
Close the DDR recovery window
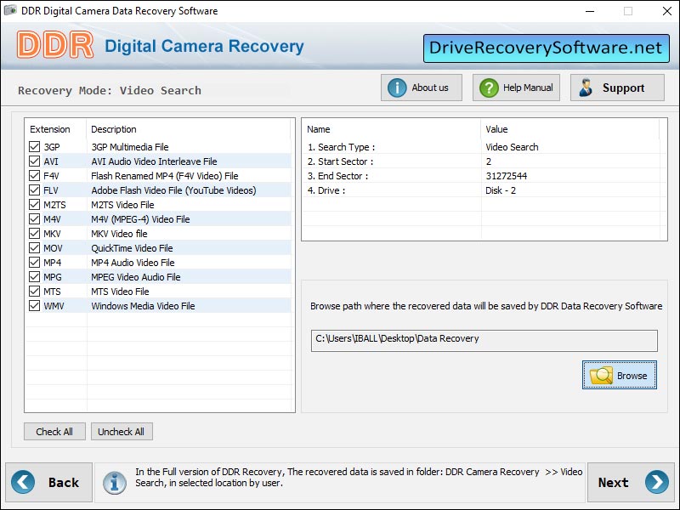click(667, 11)
